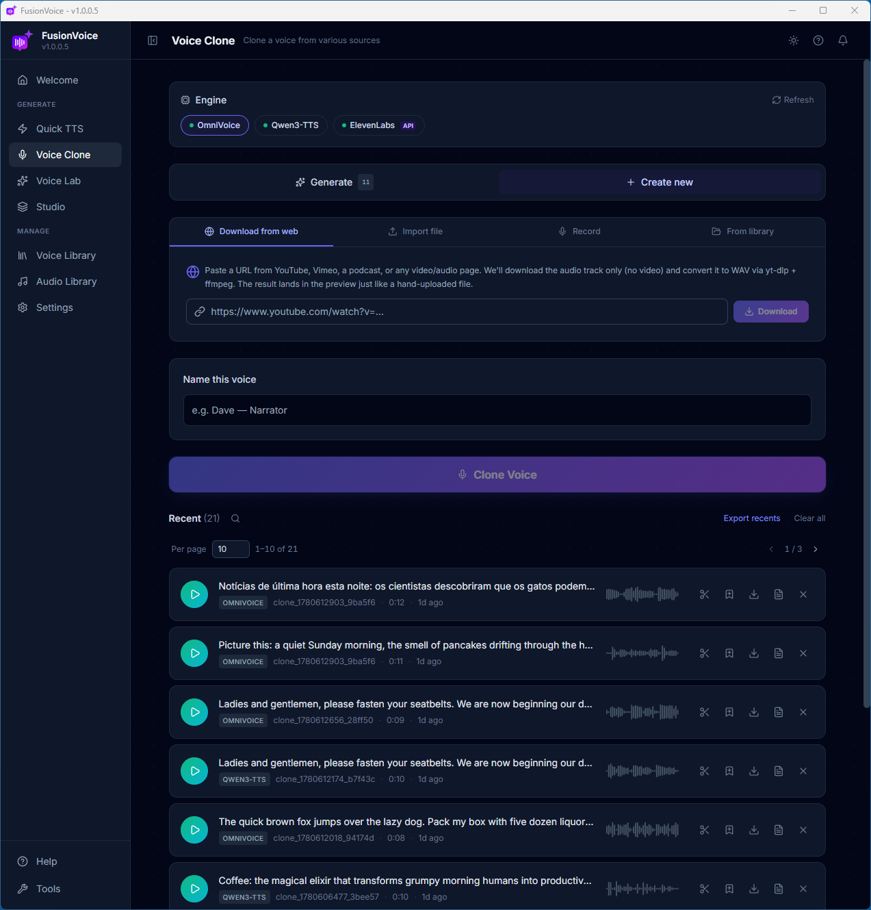Play the Notícias de última hora clip
The width and height of the screenshot is (871, 910).
[x=194, y=594]
